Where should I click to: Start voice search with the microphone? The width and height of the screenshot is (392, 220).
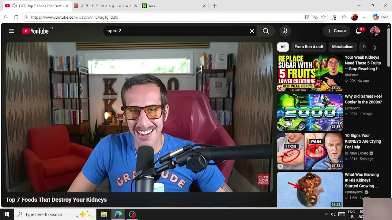[285, 31]
